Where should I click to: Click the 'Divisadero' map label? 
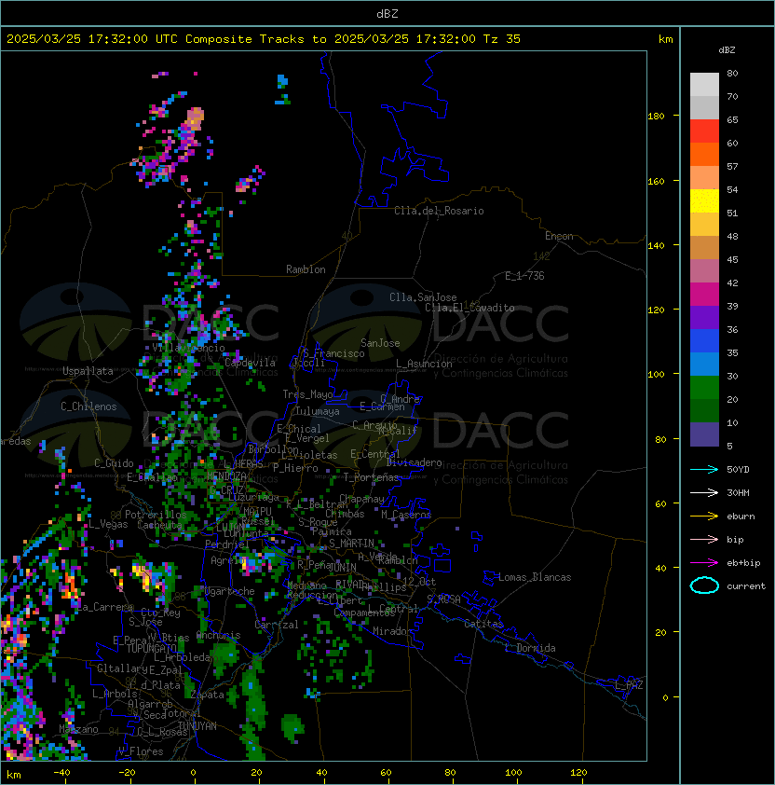click(x=415, y=462)
